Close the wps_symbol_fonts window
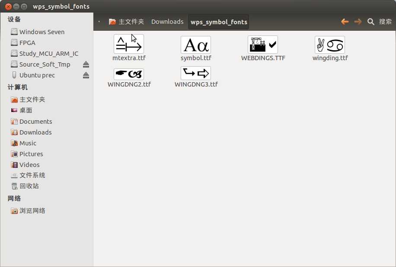396x267 pixels. click(x=8, y=6)
